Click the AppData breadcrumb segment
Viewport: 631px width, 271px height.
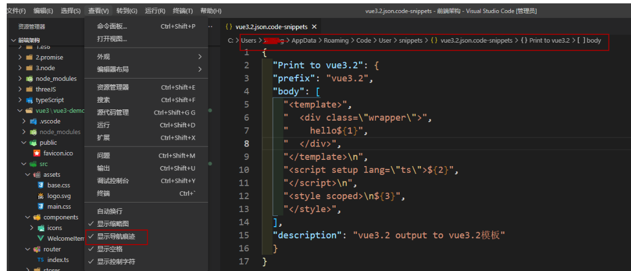(304, 40)
